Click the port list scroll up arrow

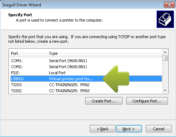point(165,52)
